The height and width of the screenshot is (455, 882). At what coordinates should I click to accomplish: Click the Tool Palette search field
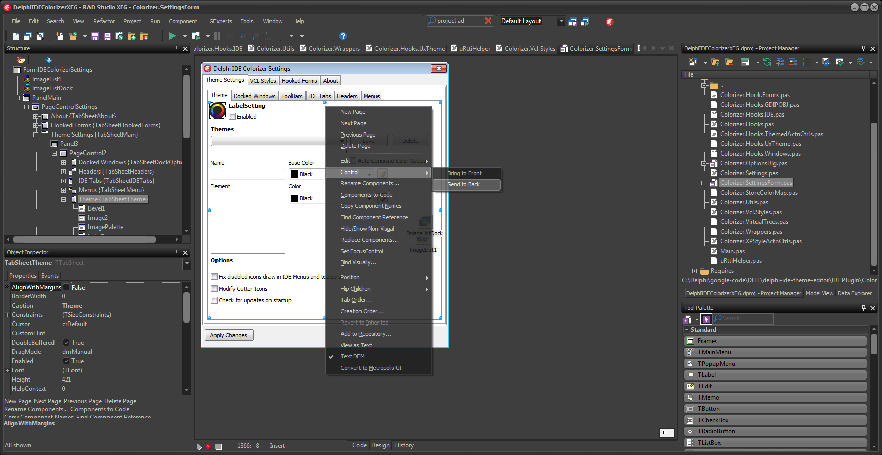[743, 318]
